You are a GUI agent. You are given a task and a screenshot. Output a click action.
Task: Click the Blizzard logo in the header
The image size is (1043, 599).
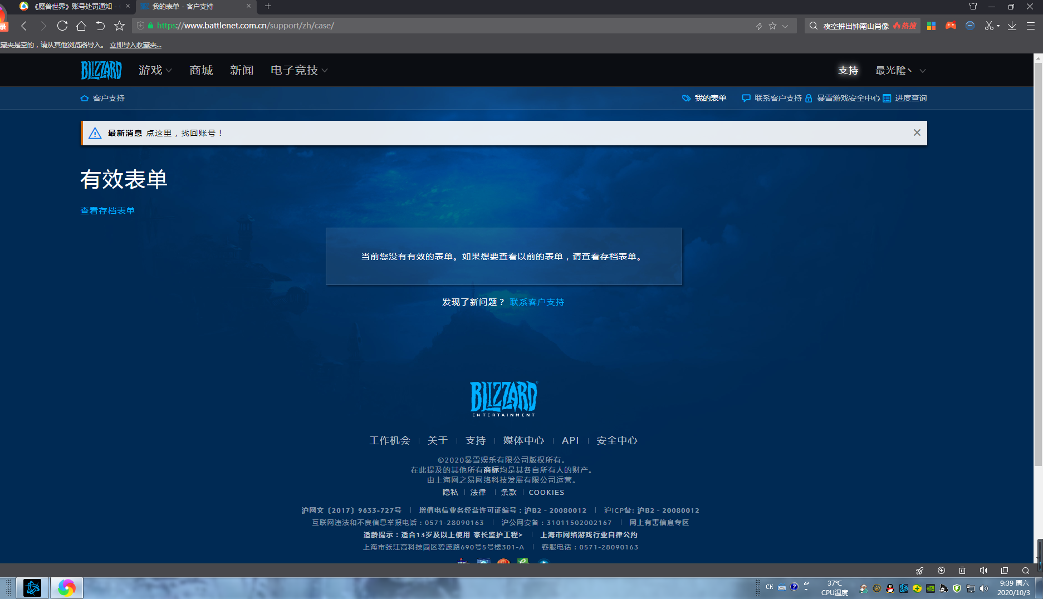click(101, 70)
